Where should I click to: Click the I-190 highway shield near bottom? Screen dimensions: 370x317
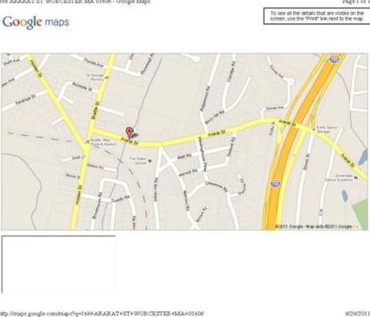pyautogui.click(x=275, y=183)
